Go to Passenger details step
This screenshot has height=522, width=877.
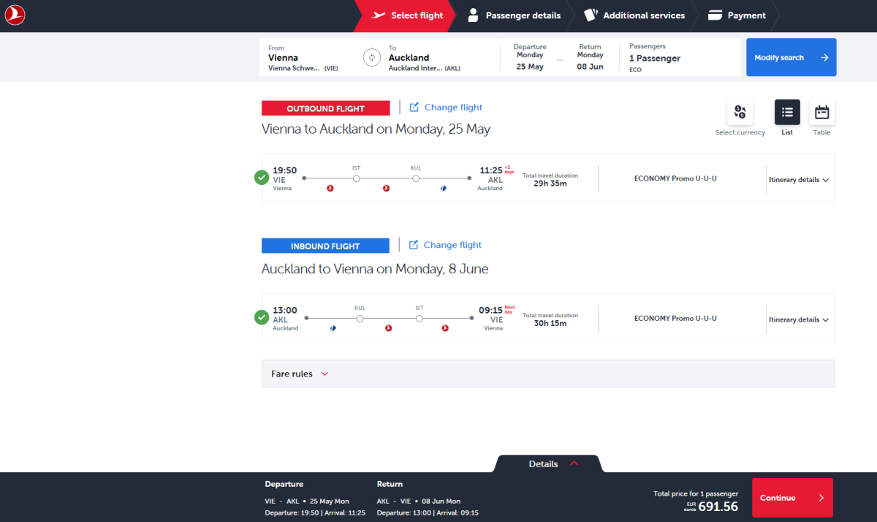click(x=515, y=15)
